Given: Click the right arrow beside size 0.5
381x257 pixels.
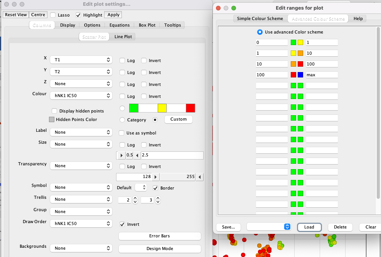Looking at the screenshot, I should (x=121, y=155).
